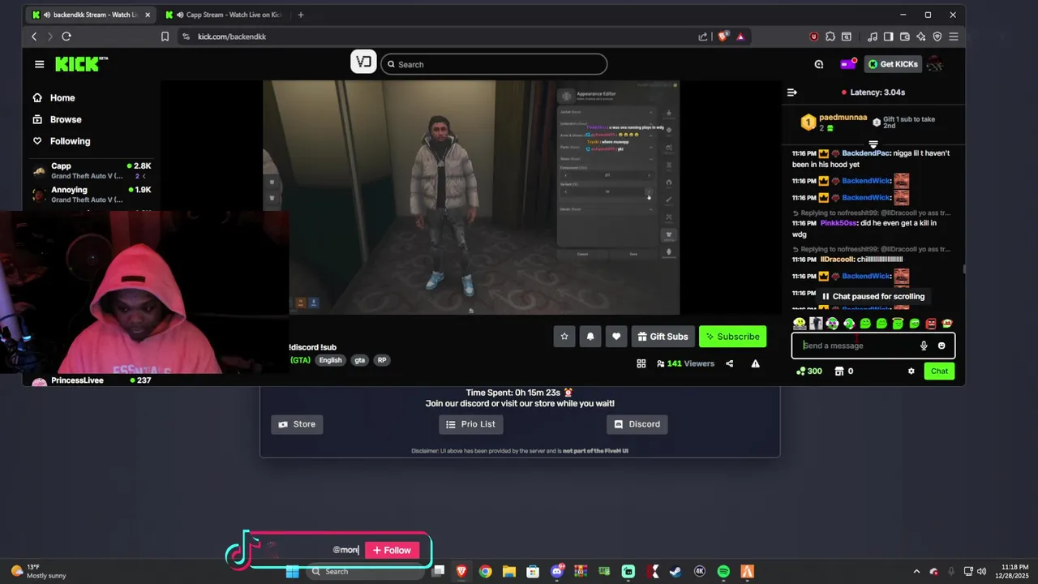The height and width of the screenshot is (584, 1038).
Task: Select the halo green emote in quick bar
Action: [898, 324]
